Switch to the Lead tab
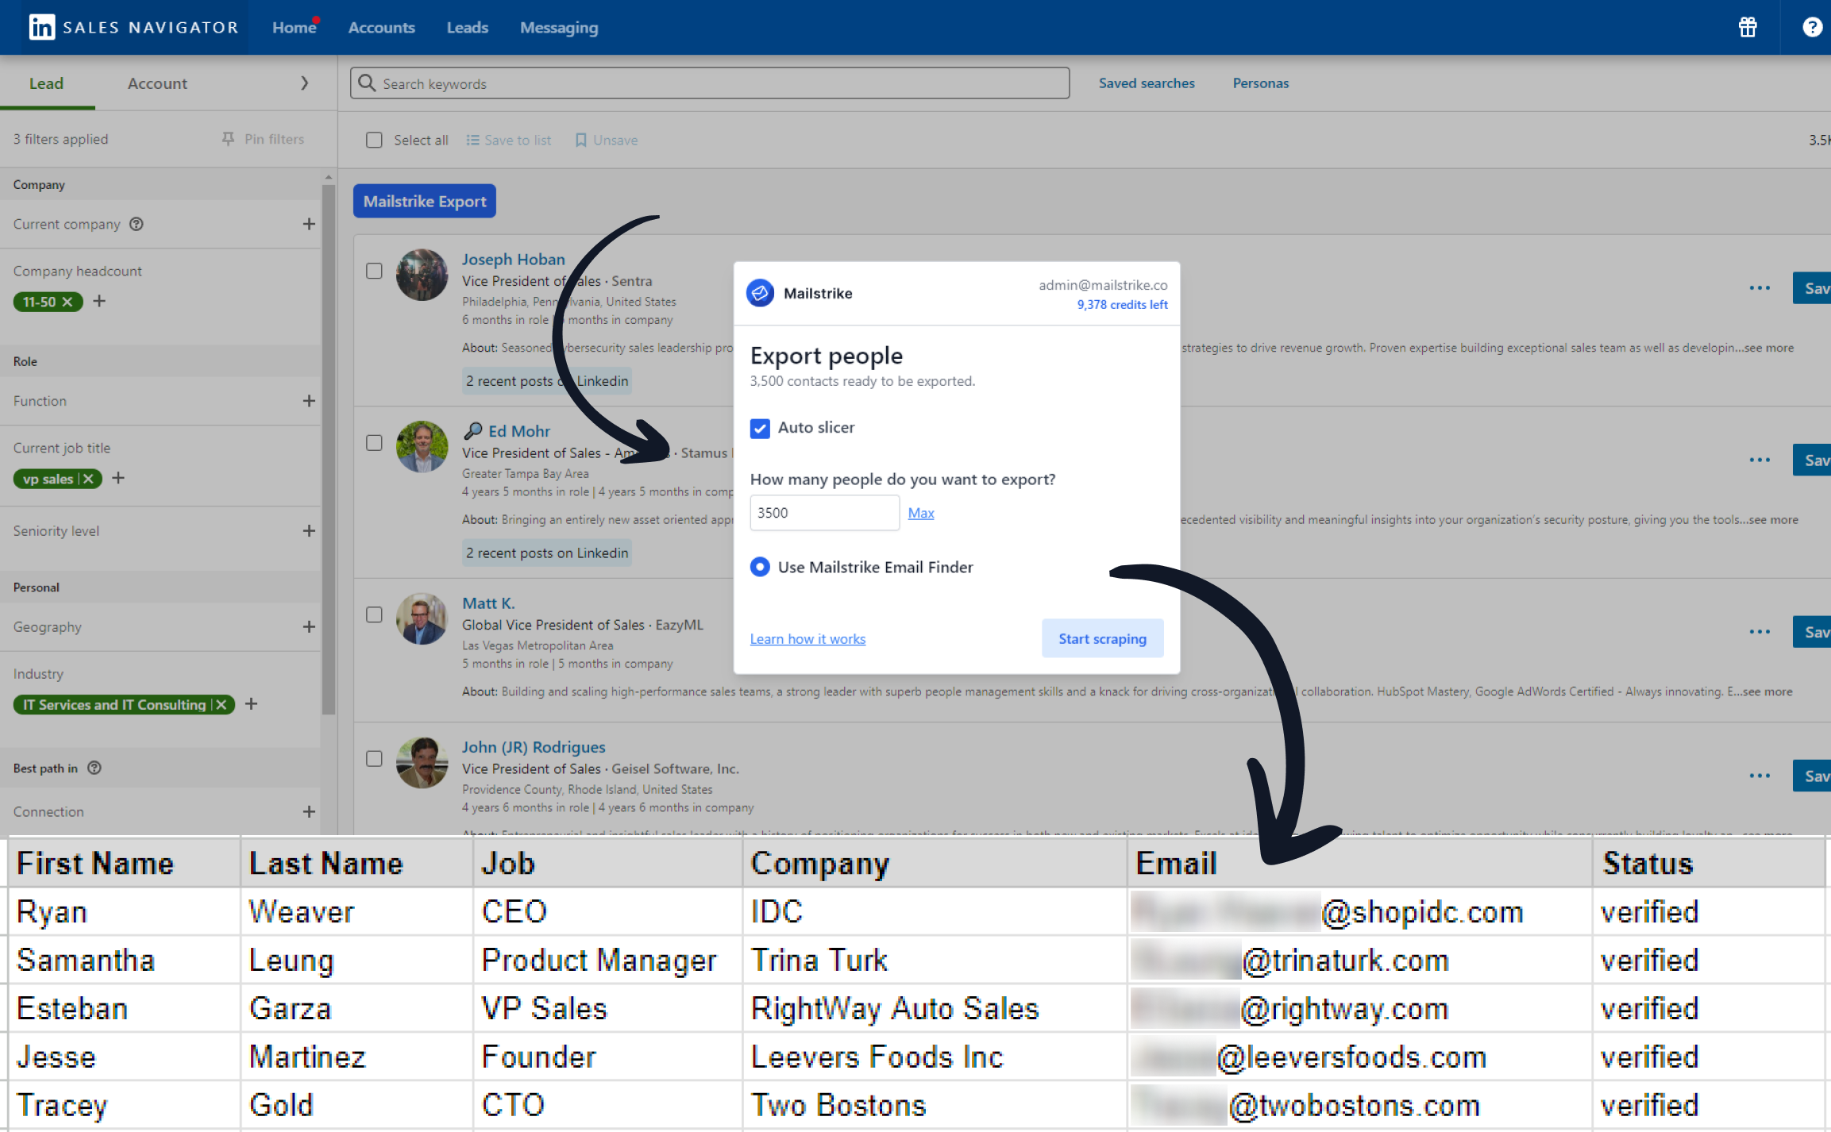This screenshot has width=1831, height=1132. (46, 83)
